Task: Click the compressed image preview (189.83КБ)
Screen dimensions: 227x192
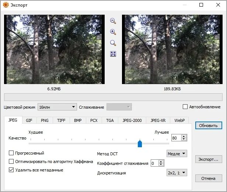Action: click(172, 49)
